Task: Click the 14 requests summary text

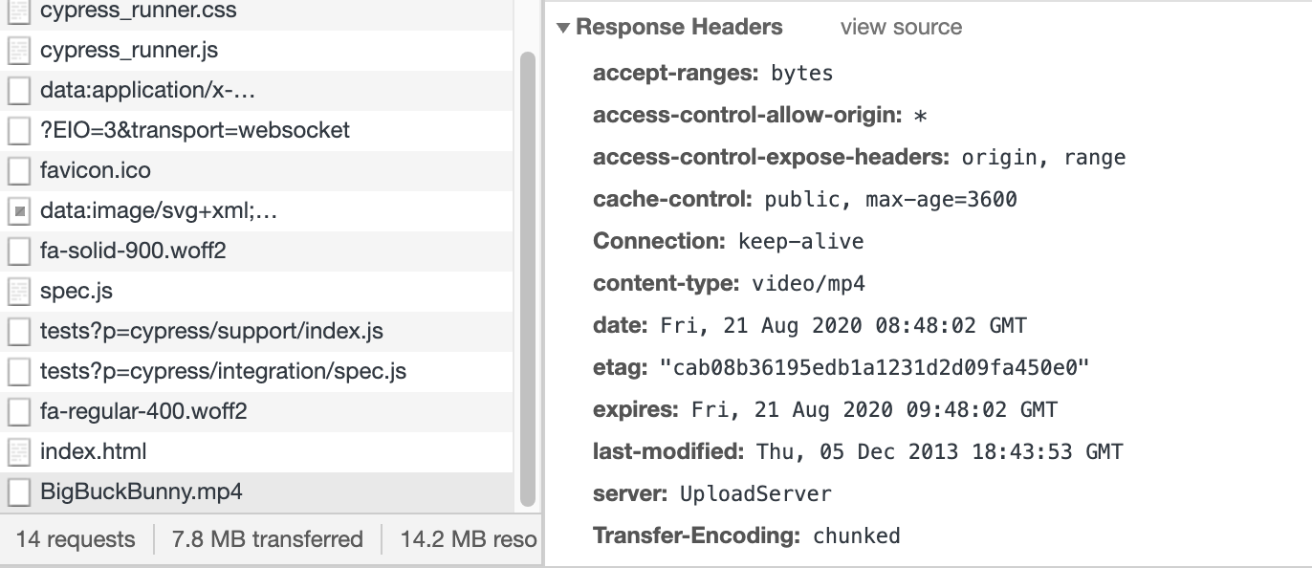Action: pos(75,538)
